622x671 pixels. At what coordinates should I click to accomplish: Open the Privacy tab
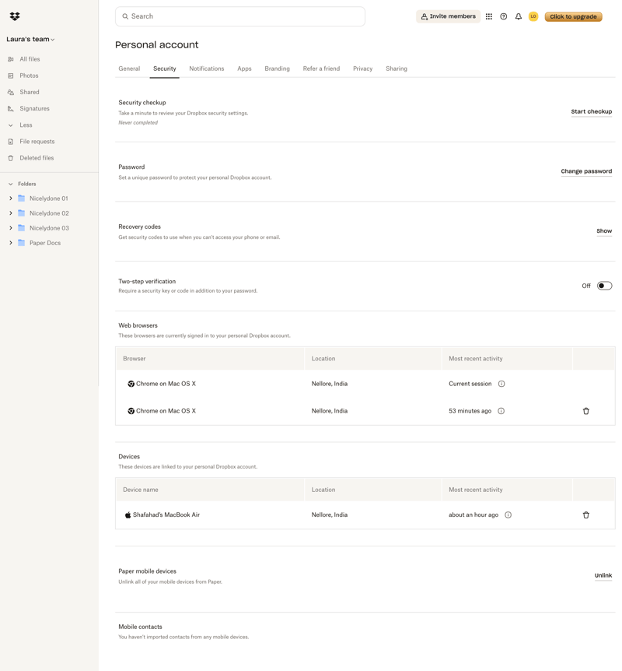[362, 69]
